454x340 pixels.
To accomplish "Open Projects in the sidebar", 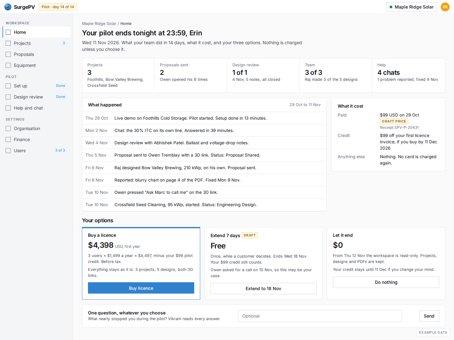I will pos(36,43).
